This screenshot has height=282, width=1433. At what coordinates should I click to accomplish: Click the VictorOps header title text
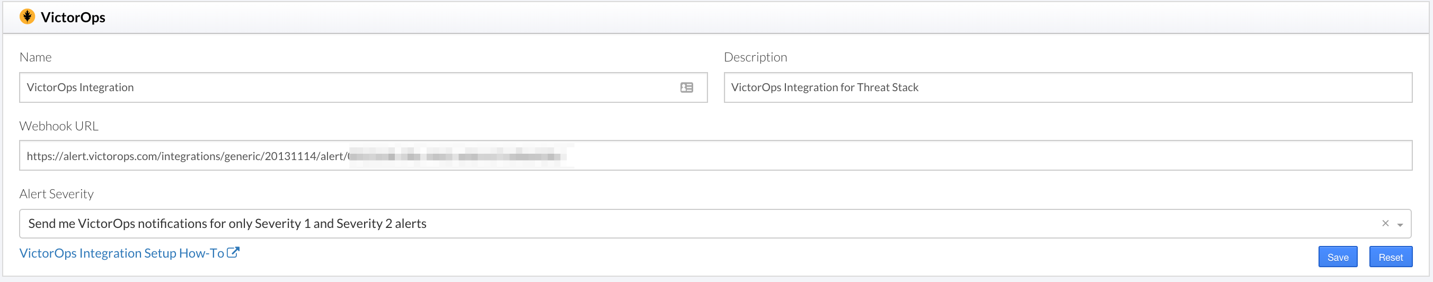(73, 17)
